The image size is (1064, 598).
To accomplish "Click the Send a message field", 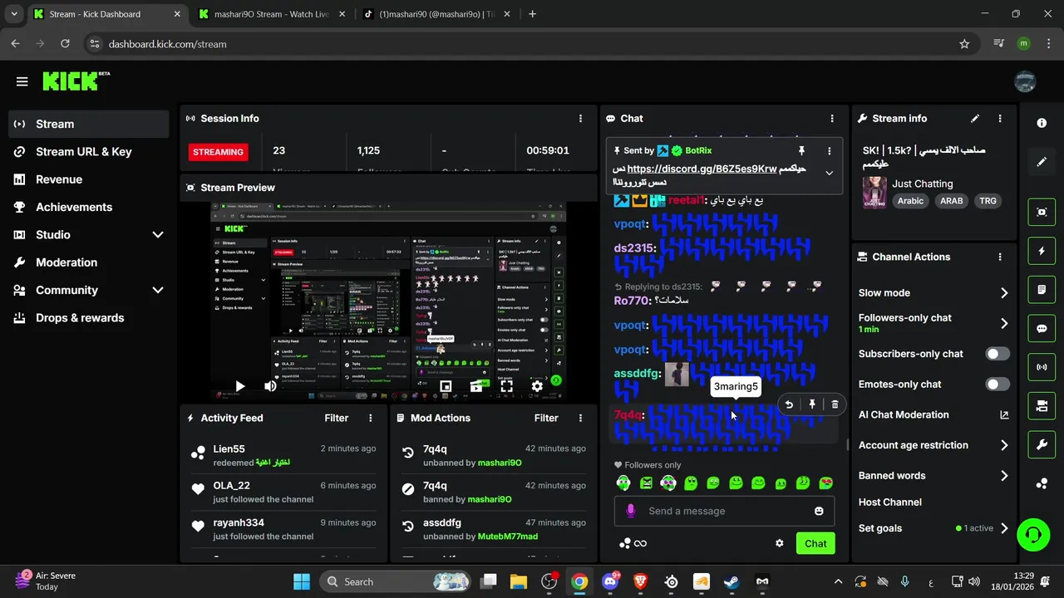I will point(725,511).
